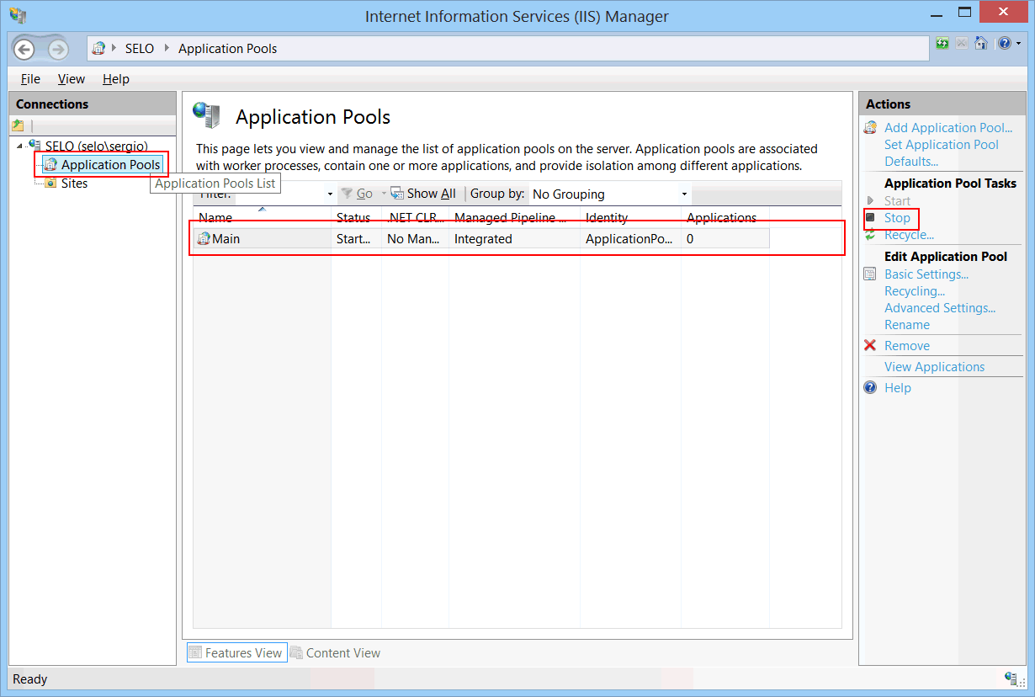Screen dimensions: 1035x697
Task: Click the arrow after SELO in the breadcrumb
Action: 166,49
